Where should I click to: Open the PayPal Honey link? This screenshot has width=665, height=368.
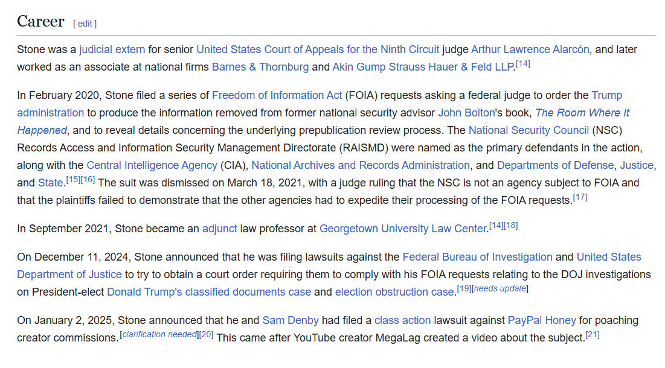point(542,320)
